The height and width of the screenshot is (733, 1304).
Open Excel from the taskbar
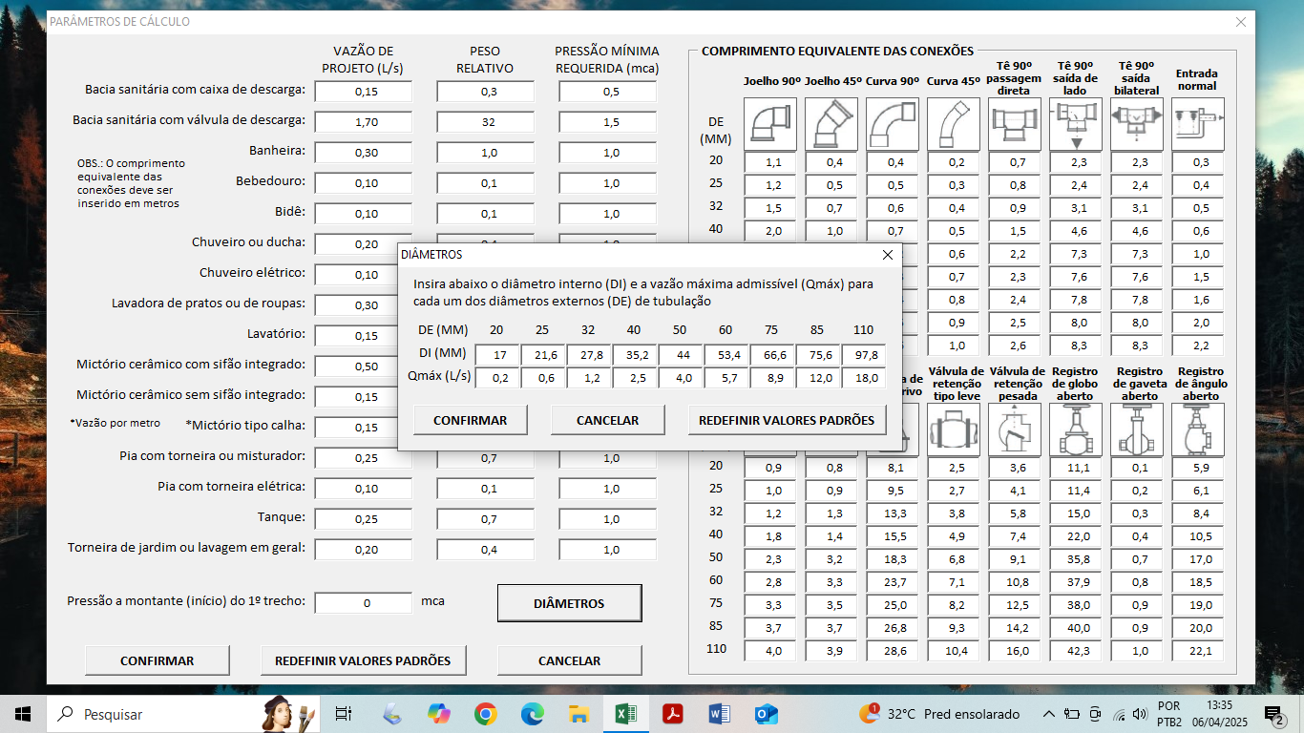625,714
